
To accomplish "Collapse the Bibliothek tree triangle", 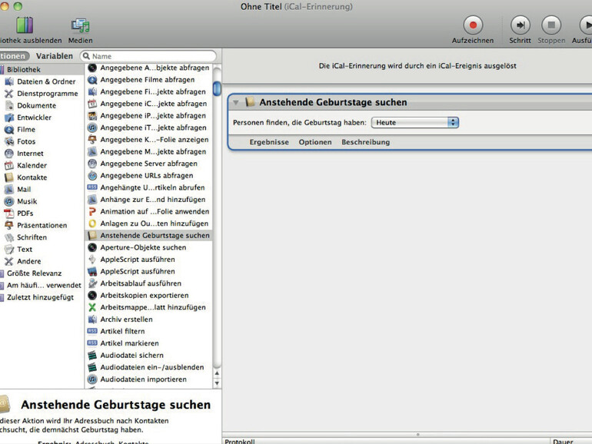I will tap(2, 69).
